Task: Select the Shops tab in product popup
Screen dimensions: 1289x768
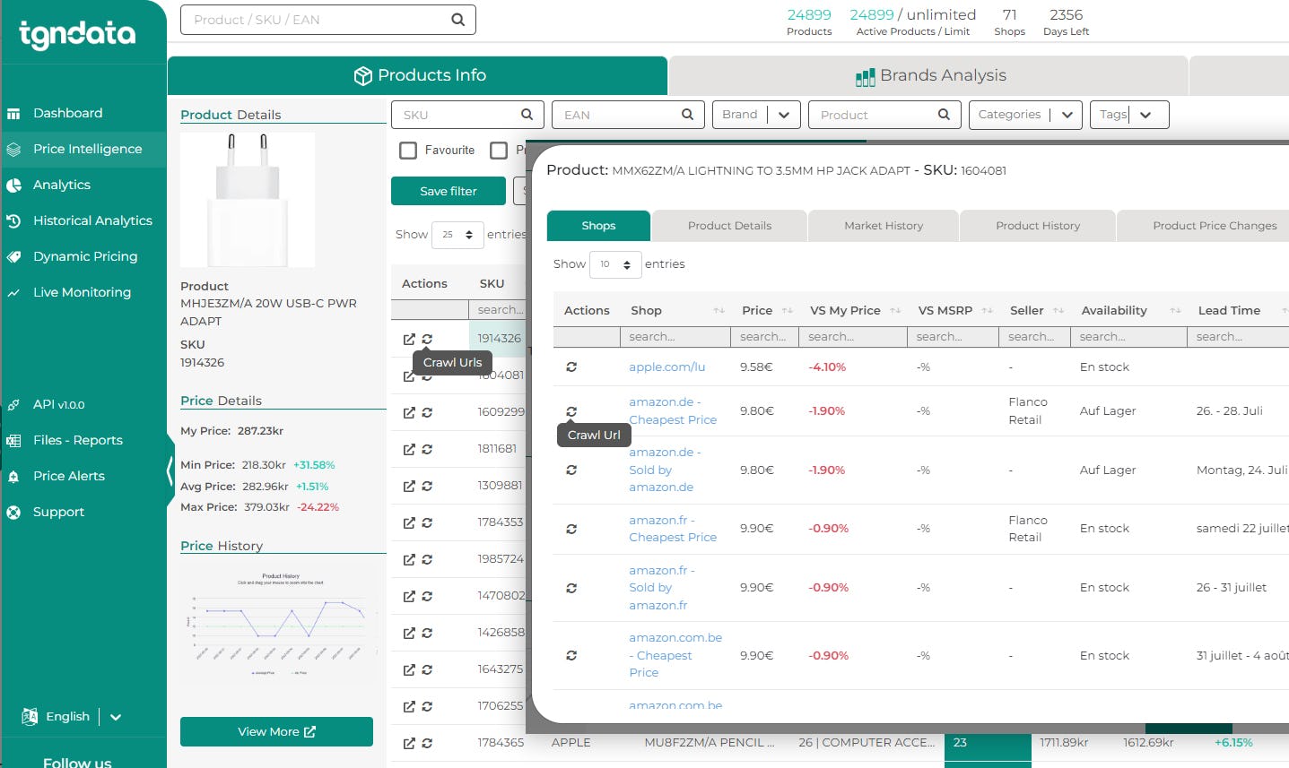Action: pos(598,226)
